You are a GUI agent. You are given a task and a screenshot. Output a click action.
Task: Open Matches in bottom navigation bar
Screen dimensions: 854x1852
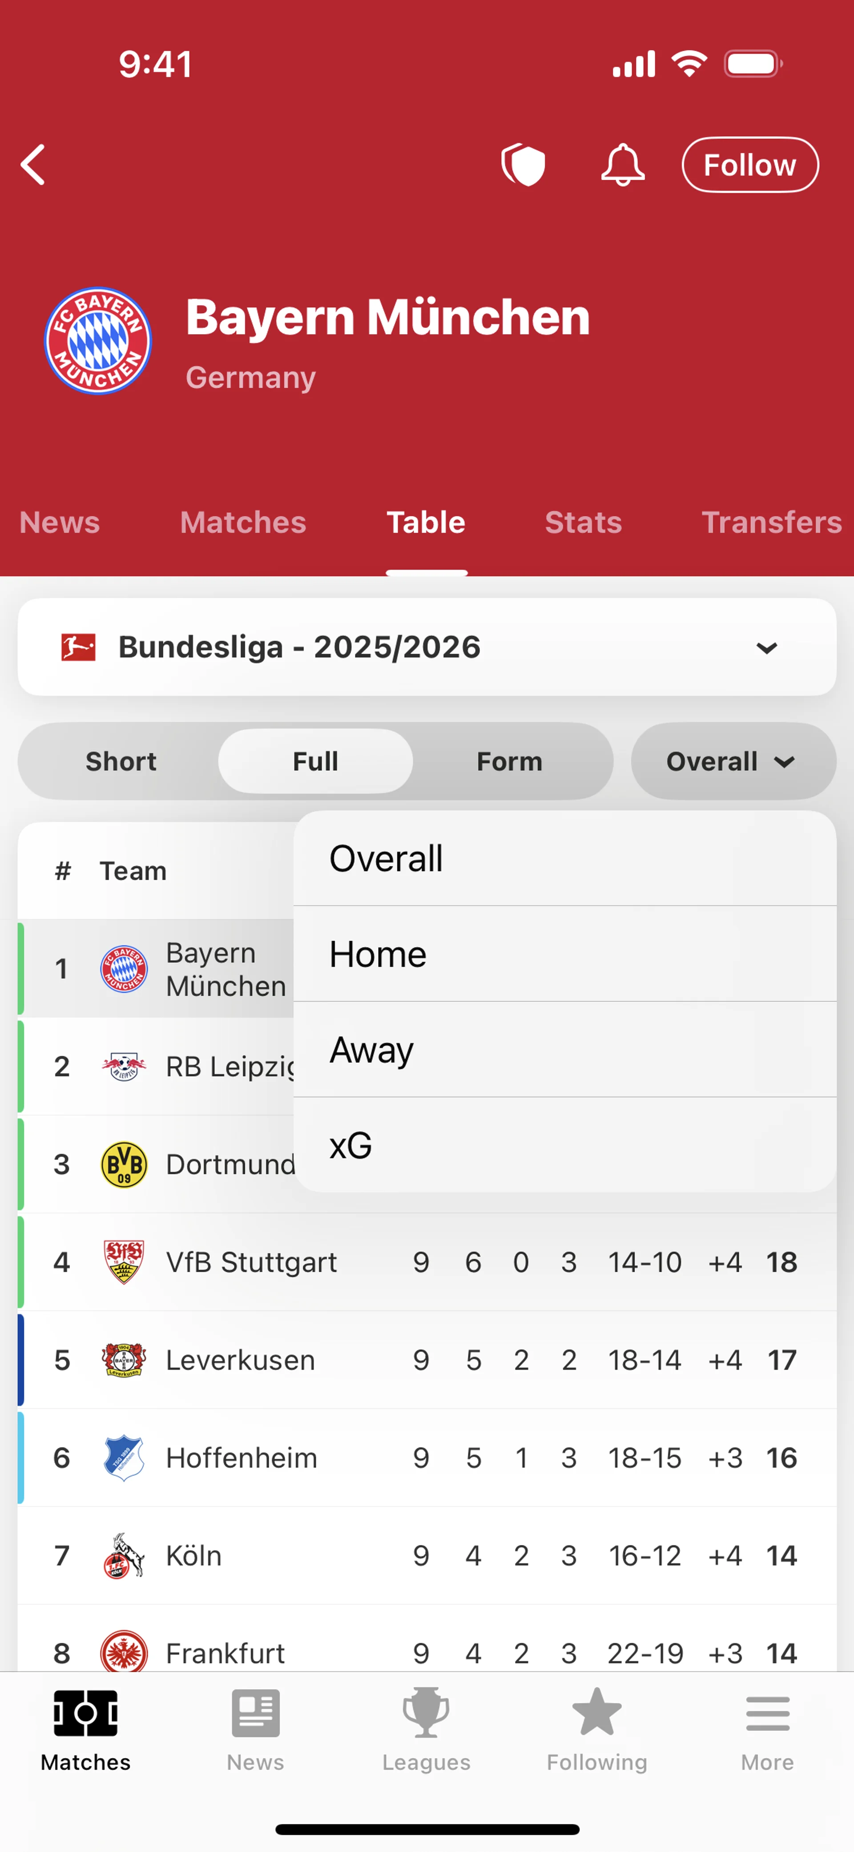point(85,1730)
